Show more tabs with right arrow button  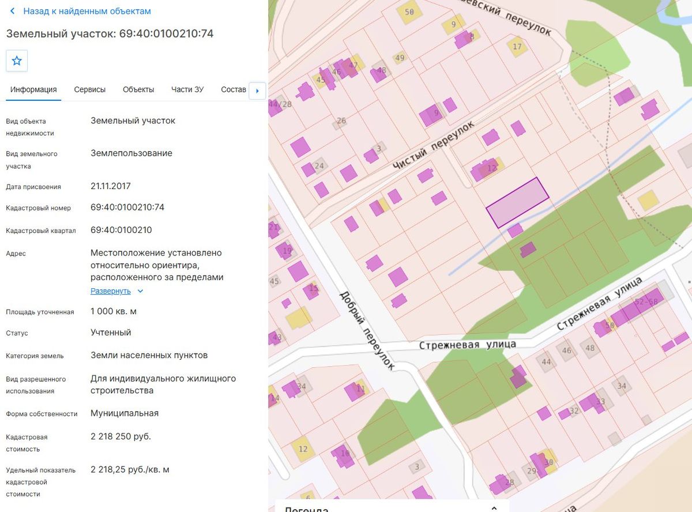pos(257,91)
